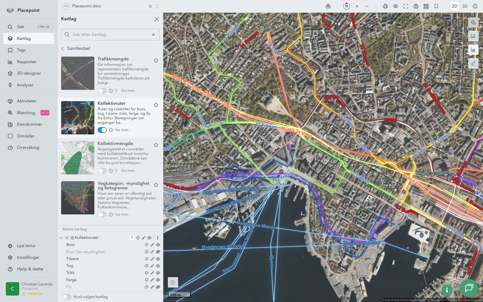Screen dimensions: 483x302
Task: Enable the Husk valgte kartlag switch
Action: tap(67, 297)
